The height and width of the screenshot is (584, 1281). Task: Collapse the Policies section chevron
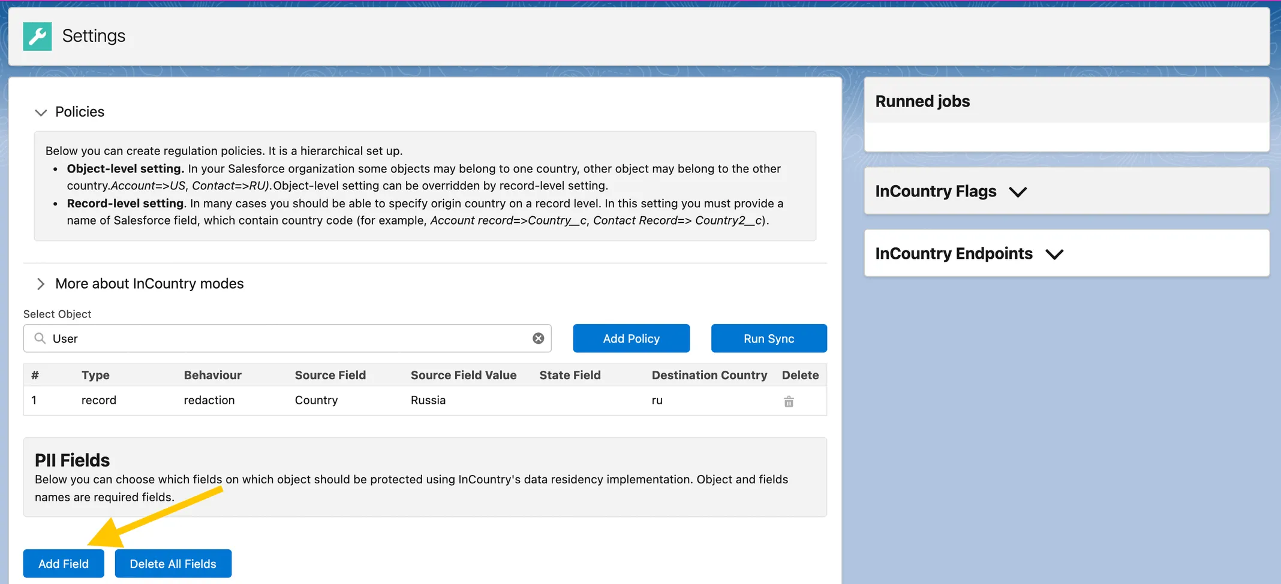click(41, 113)
